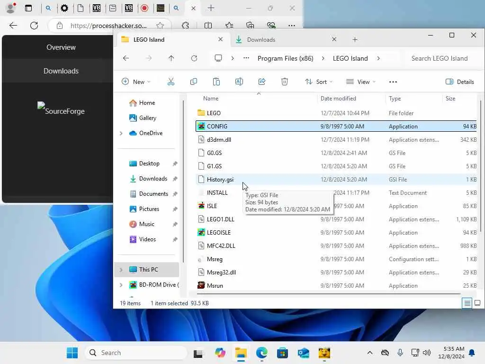Open Downloads tab on Process Hacker page
Image resolution: width=485 pixels, height=364 pixels.
61,71
